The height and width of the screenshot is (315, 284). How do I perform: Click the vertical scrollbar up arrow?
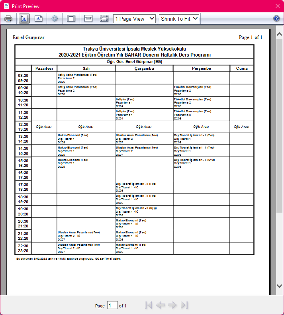pos(280,35)
